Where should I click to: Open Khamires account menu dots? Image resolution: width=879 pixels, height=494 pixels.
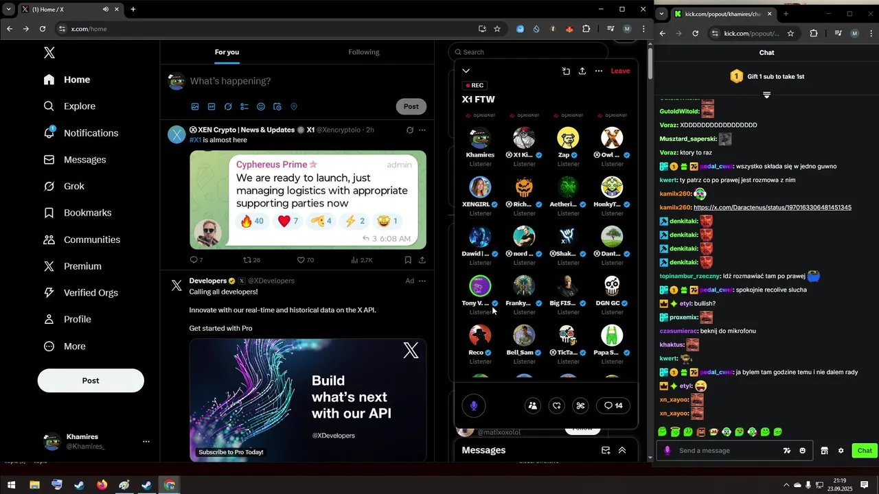click(x=146, y=442)
